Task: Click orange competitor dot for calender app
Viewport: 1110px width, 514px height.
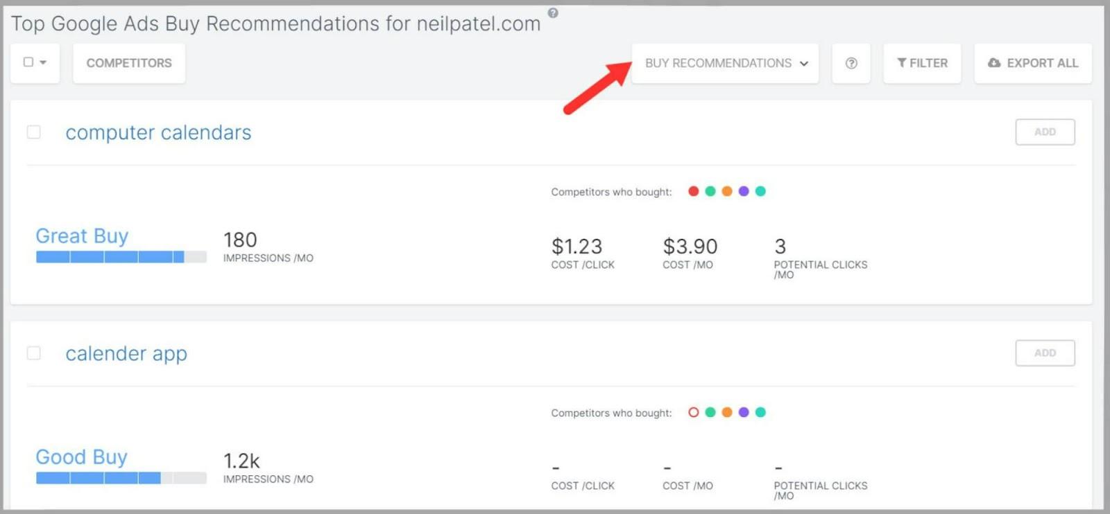Action: [727, 412]
